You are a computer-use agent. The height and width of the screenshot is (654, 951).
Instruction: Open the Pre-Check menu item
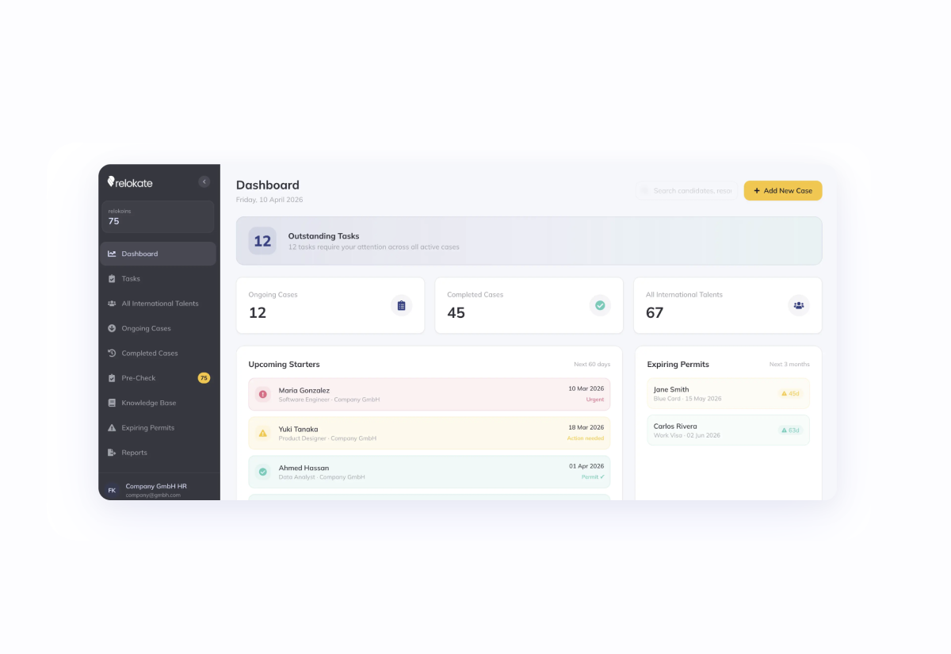[x=158, y=378]
